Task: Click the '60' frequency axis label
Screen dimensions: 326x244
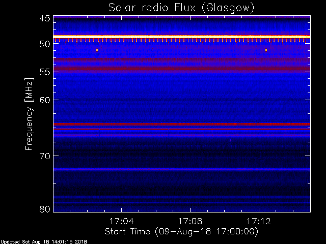Action: pos(45,100)
